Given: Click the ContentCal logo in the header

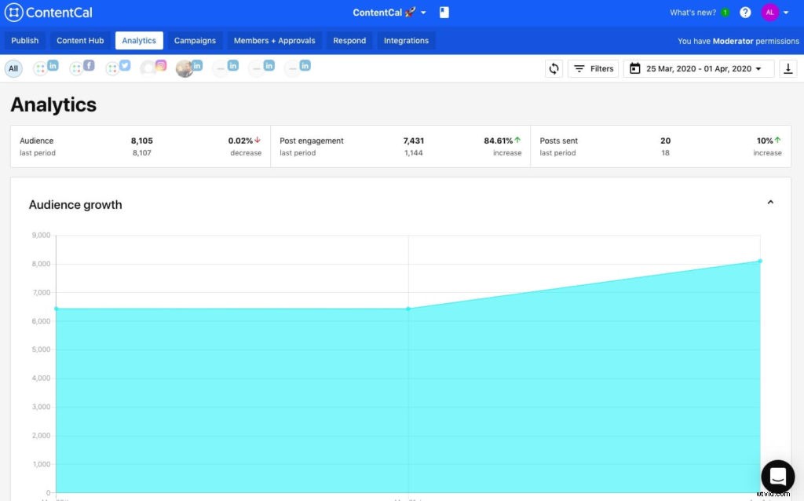Looking at the screenshot, I should click(x=49, y=12).
